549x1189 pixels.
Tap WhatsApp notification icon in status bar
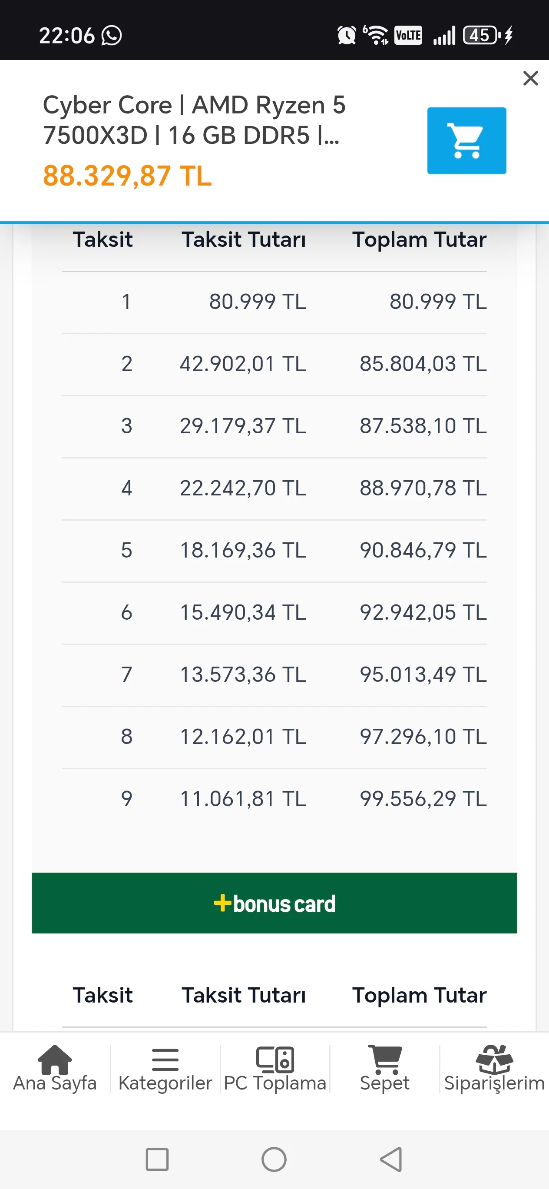click(112, 36)
